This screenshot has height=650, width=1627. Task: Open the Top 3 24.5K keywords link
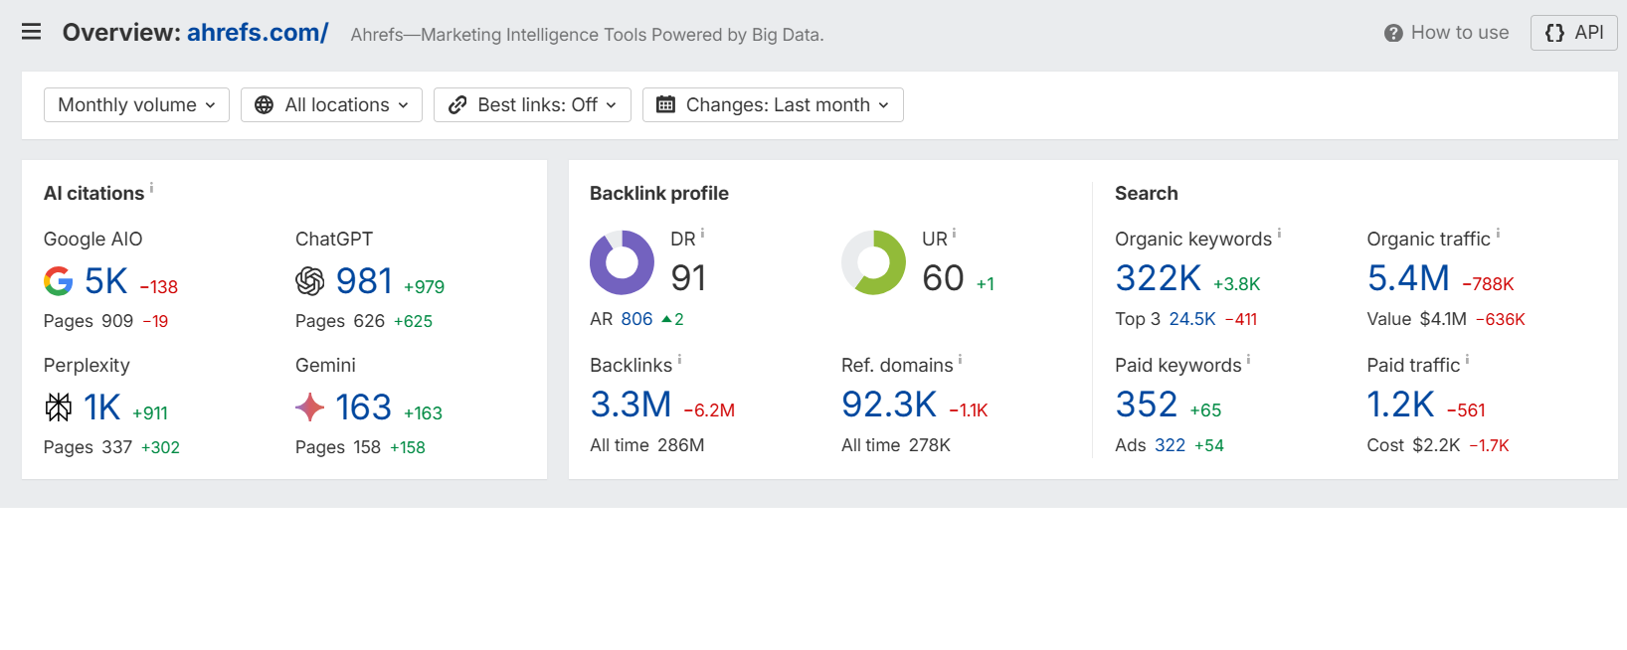[1192, 319]
